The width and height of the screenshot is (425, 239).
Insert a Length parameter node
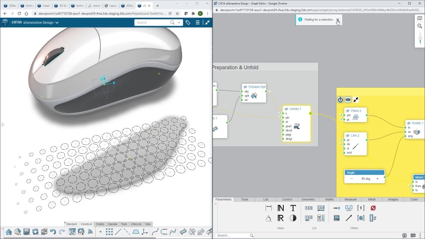[269, 208]
